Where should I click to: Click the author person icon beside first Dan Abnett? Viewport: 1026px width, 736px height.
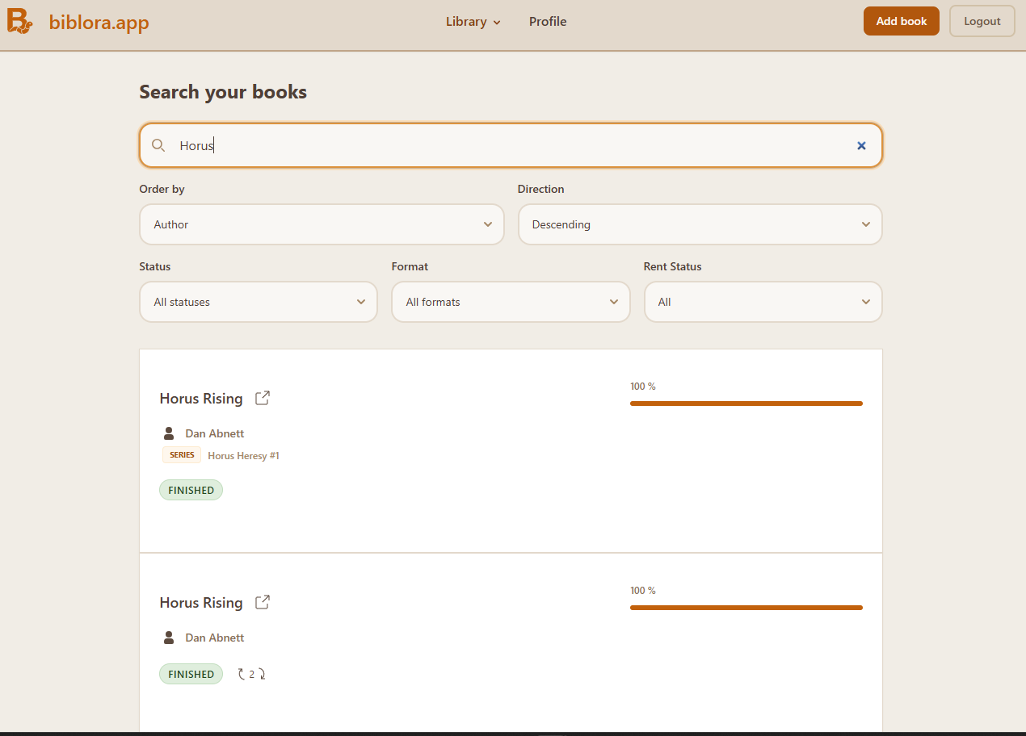click(x=169, y=433)
